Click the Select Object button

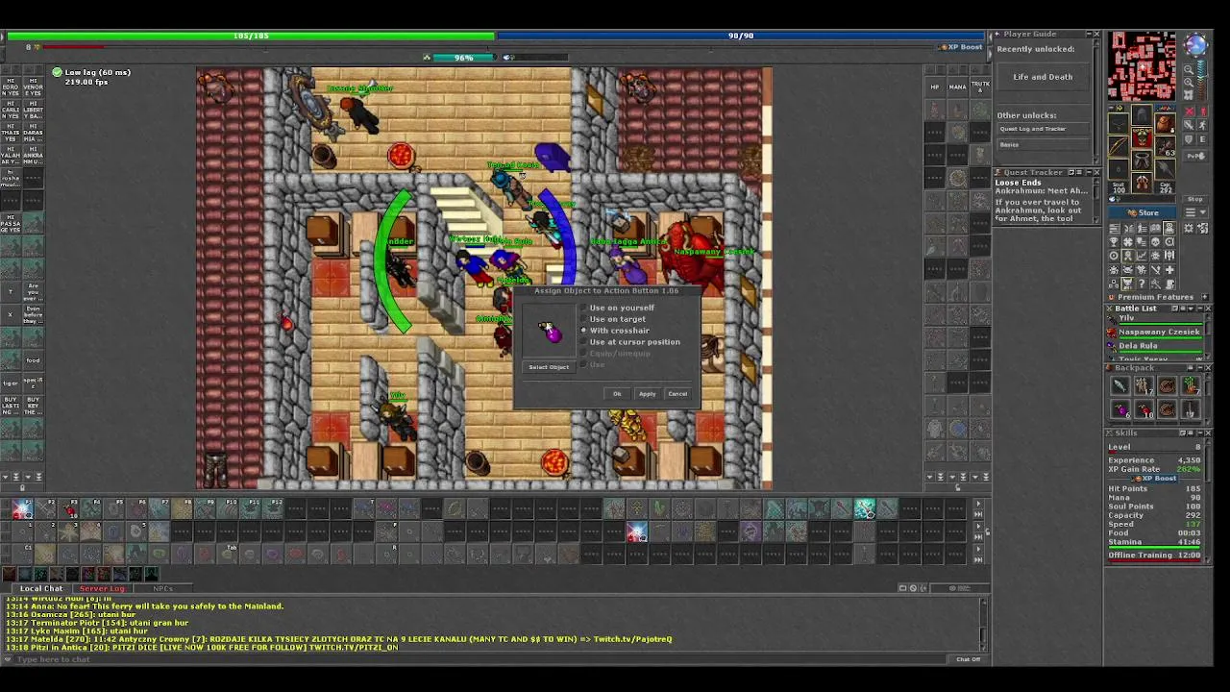(549, 367)
